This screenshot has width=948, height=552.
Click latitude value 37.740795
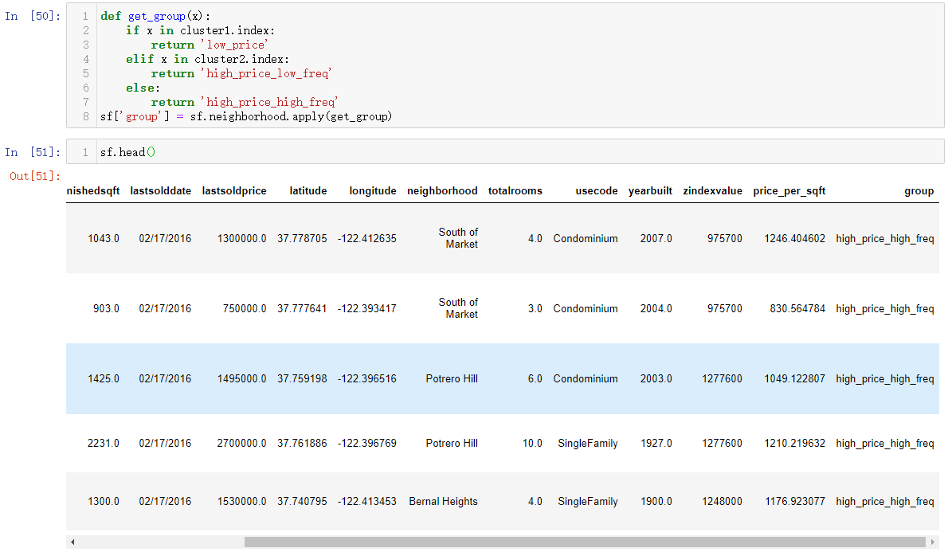(302, 502)
